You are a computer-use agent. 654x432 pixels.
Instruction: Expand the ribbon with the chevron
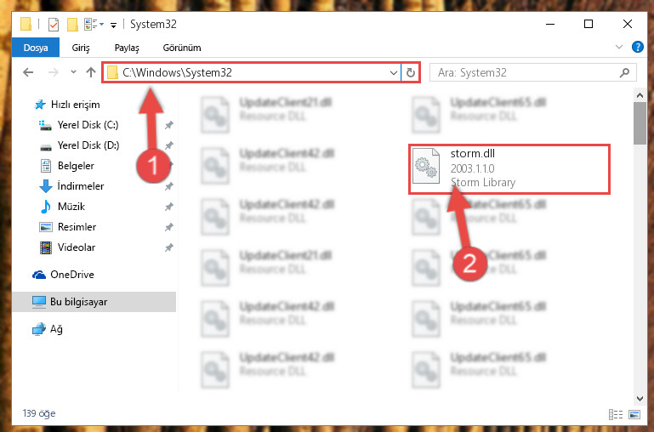(619, 47)
